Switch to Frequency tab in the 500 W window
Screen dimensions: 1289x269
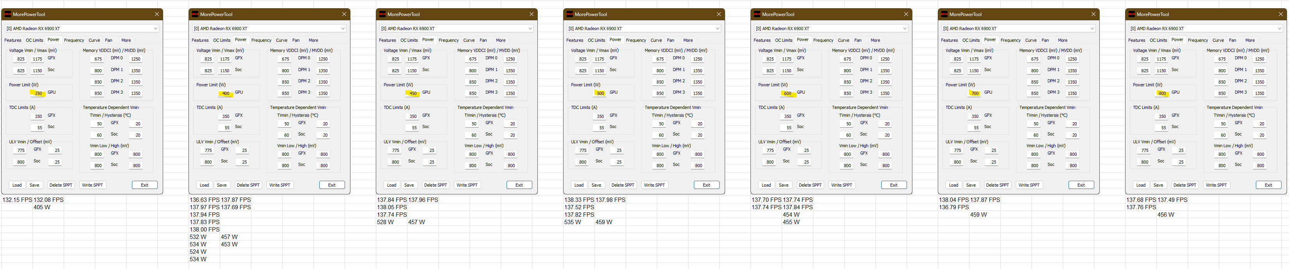636,40
